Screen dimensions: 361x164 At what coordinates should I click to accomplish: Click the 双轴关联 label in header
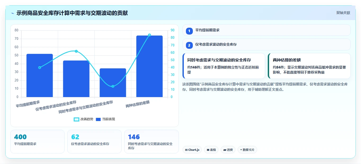(343, 13)
